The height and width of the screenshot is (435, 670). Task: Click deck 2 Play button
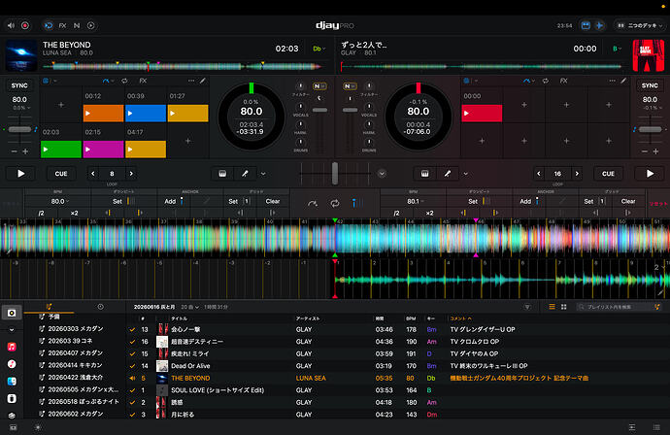pos(650,174)
